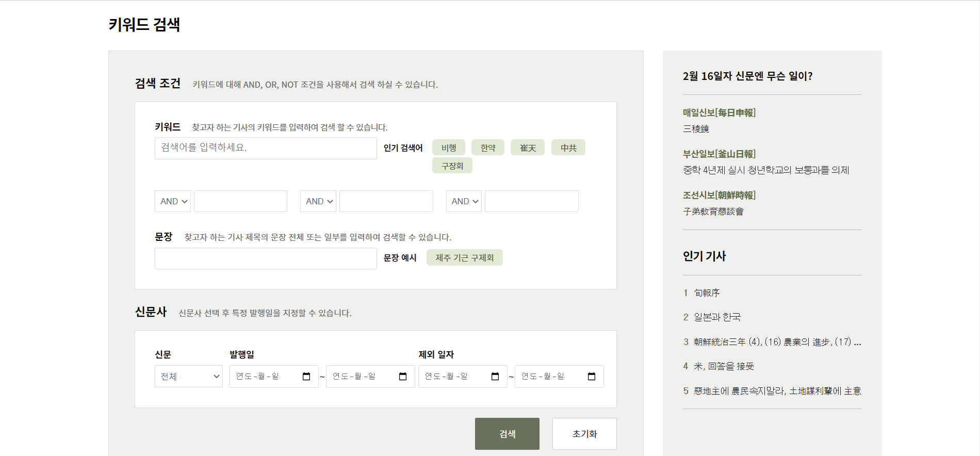Select popular keyword tag 비행
The height and width of the screenshot is (456, 980).
(449, 148)
